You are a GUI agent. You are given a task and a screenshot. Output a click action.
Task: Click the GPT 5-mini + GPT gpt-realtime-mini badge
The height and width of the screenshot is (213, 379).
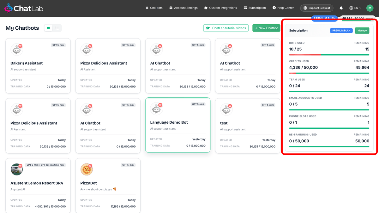pyautogui.click(x=45, y=165)
